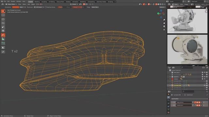209x117 pixels.
Task: Open the Select Box drag dropdown
Action: [95, 7]
